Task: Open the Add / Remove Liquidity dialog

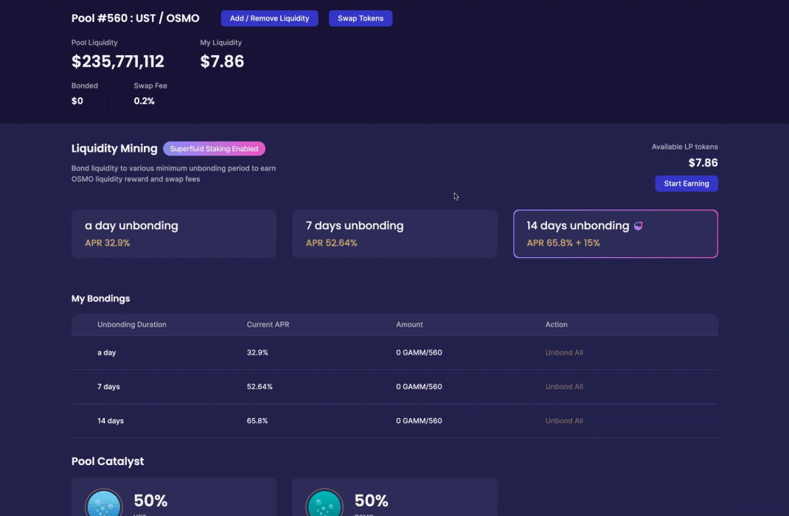Action: coord(269,18)
